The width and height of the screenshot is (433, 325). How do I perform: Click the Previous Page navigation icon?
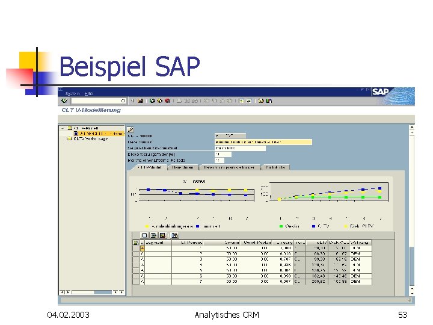(214, 101)
